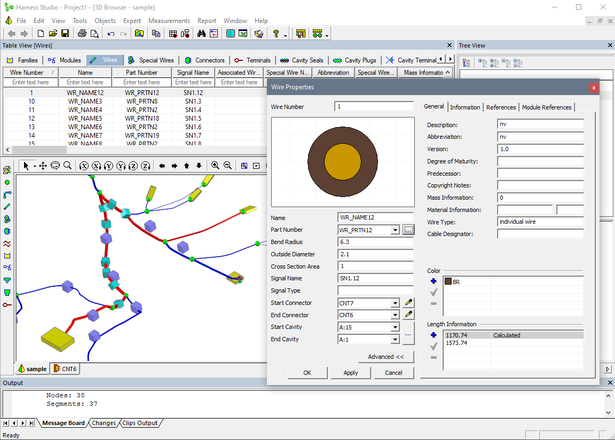Pick Start Connector with the eyedropper icon
The width and height of the screenshot is (615, 440).
[x=407, y=302]
